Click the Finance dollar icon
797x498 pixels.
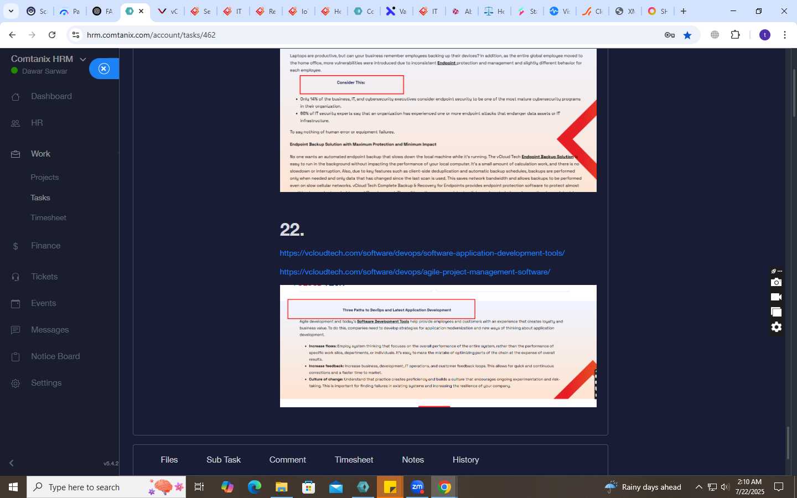[15, 246]
